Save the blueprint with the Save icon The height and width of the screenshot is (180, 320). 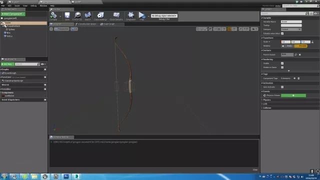click(x=67, y=16)
